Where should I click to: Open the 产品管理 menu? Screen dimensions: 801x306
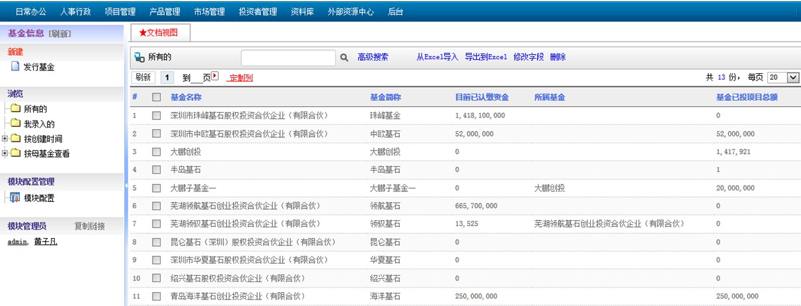(x=165, y=12)
